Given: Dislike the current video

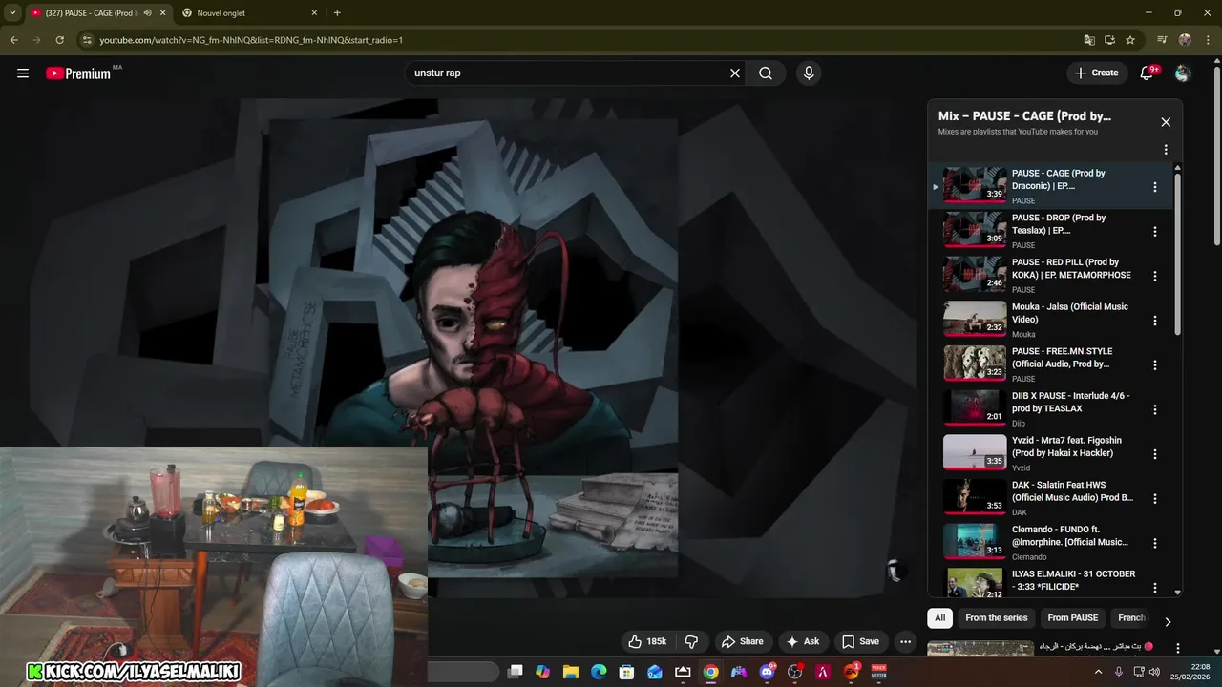Looking at the screenshot, I should (692, 641).
